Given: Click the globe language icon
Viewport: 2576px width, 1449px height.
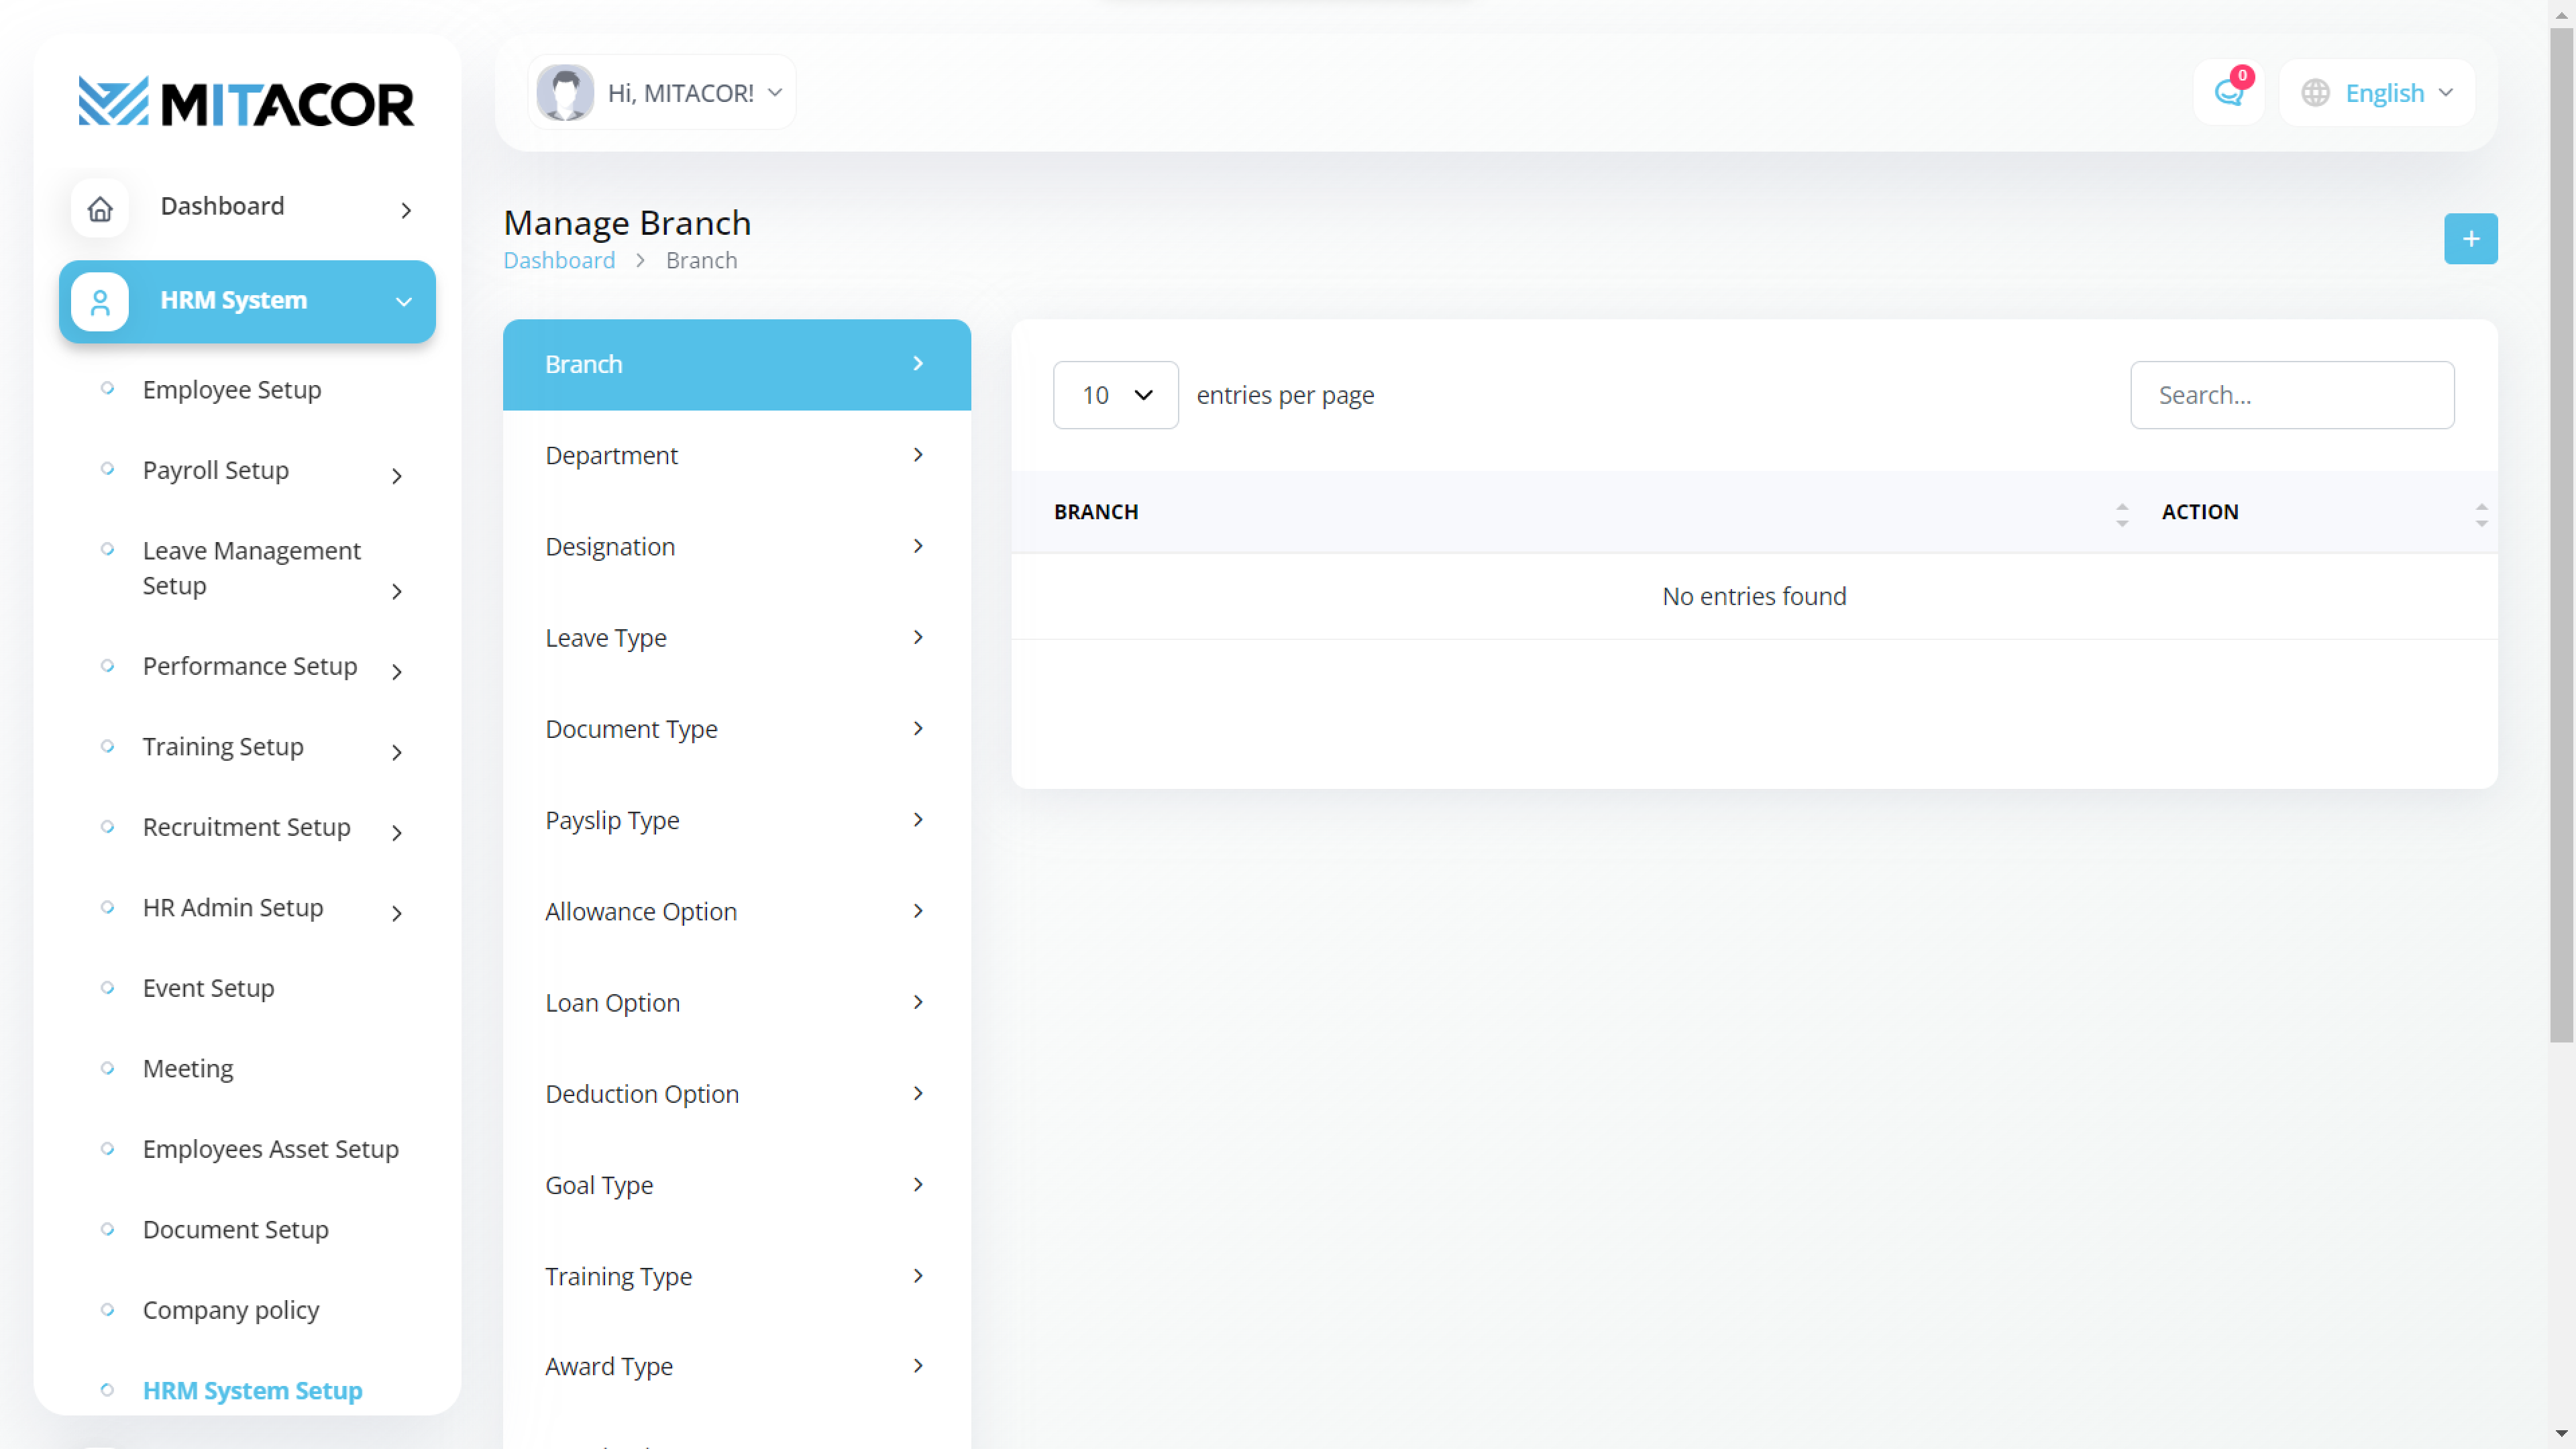Looking at the screenshot, I should pyautogui.click(x=2315, y=93).
